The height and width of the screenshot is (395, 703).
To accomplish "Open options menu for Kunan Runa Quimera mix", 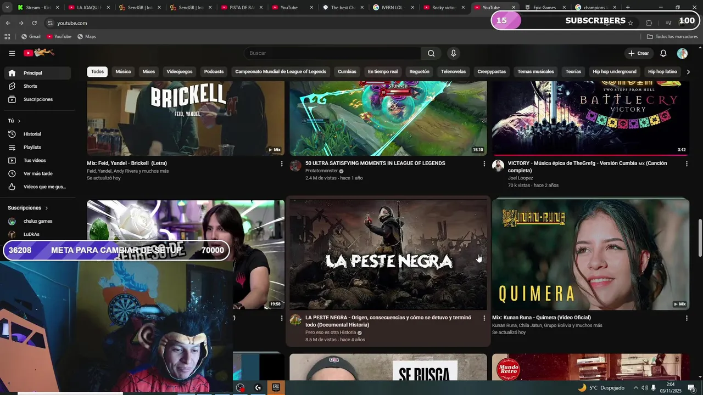I will tap(687, 318).
